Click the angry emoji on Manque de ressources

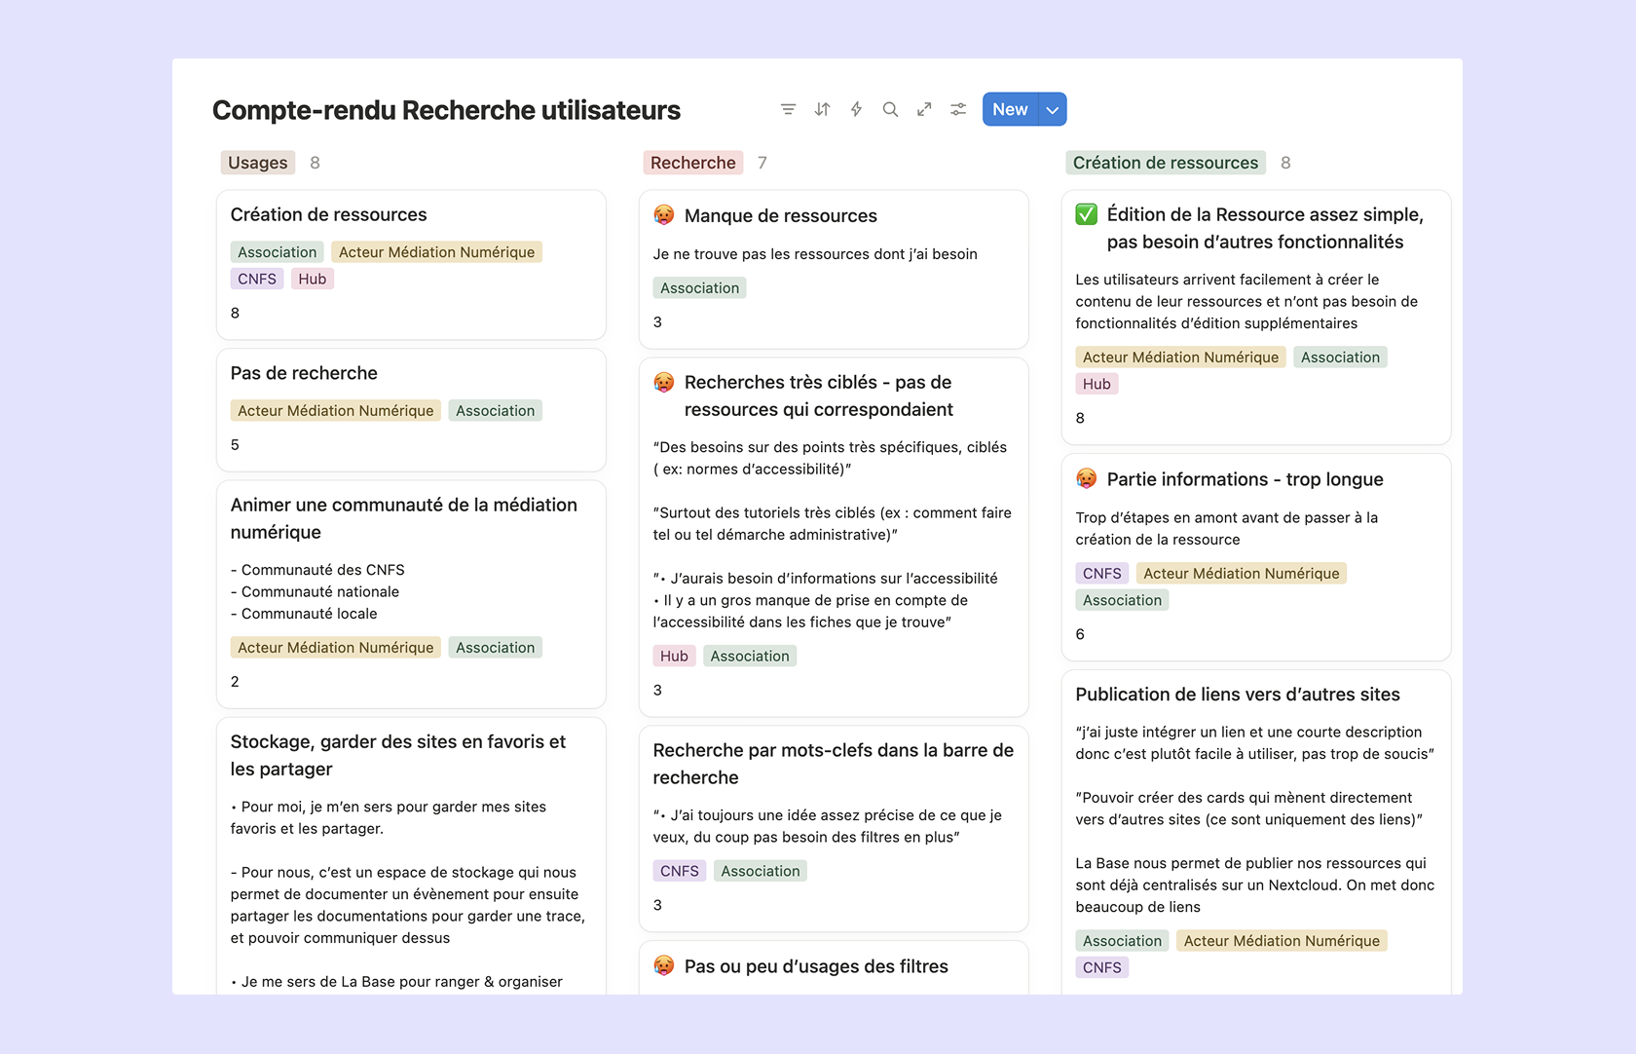pos(664,215)
